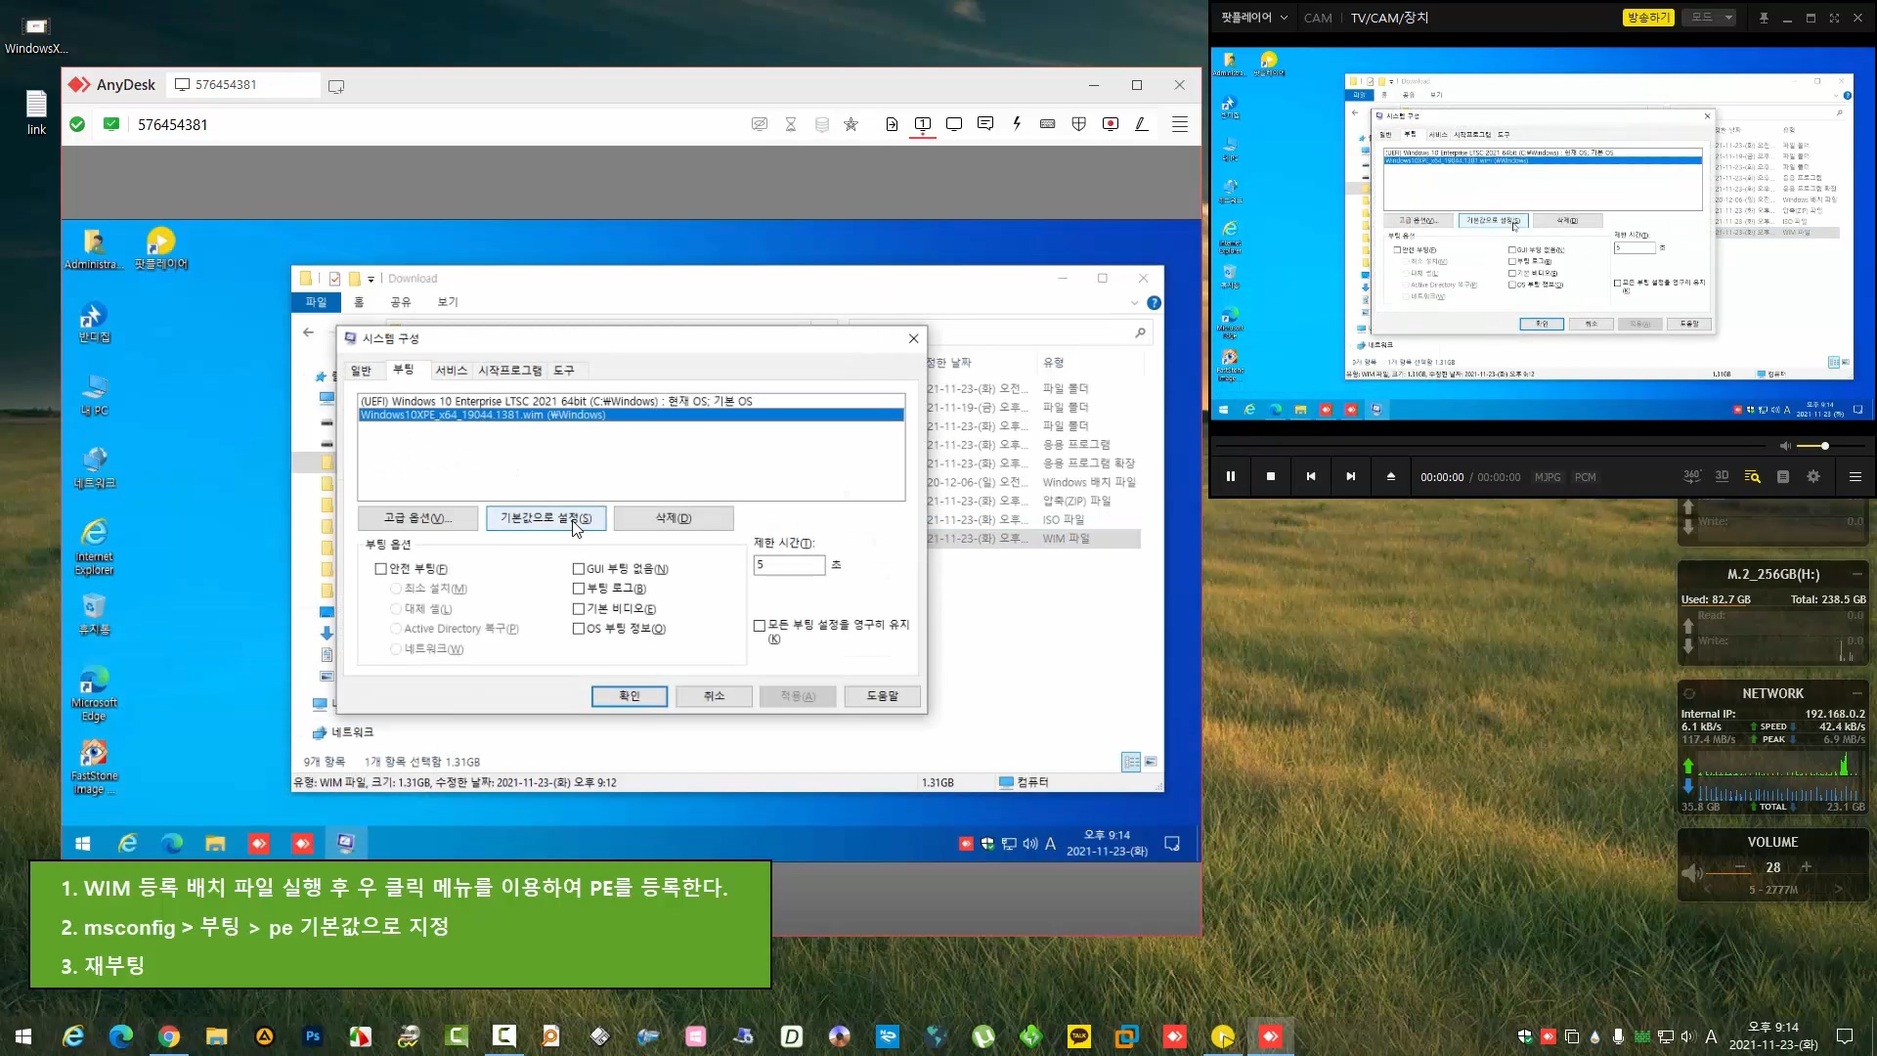Open remote Start button

83,843
